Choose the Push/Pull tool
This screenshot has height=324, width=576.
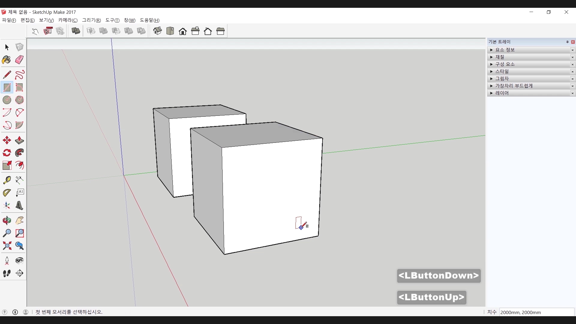click(x=19, y=140)
